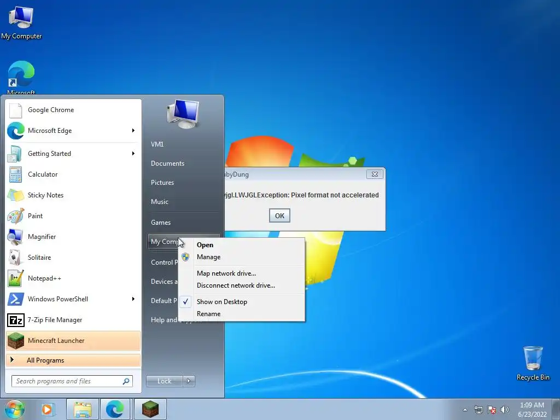Launch Paint from the Start menu

tap(73, 215)
